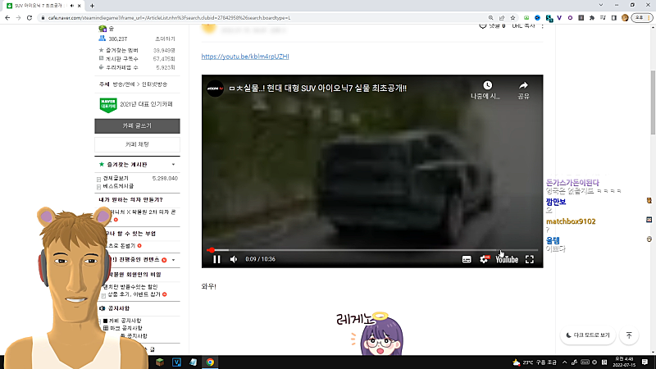Click the channel avatar in video header
The image size is (656, 369).
tap(215, 89)
